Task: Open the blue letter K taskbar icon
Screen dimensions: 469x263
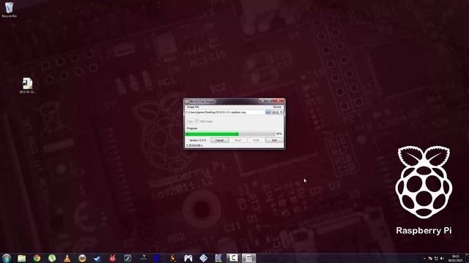Action: 218,258
